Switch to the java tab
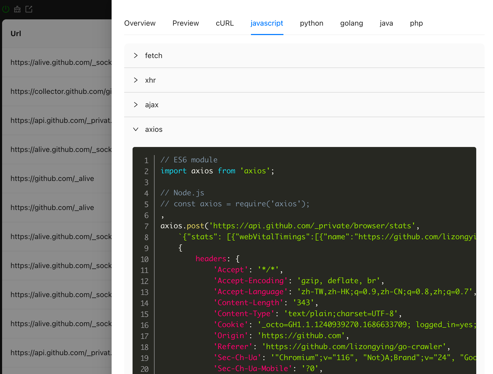 [x=386, y=23]
